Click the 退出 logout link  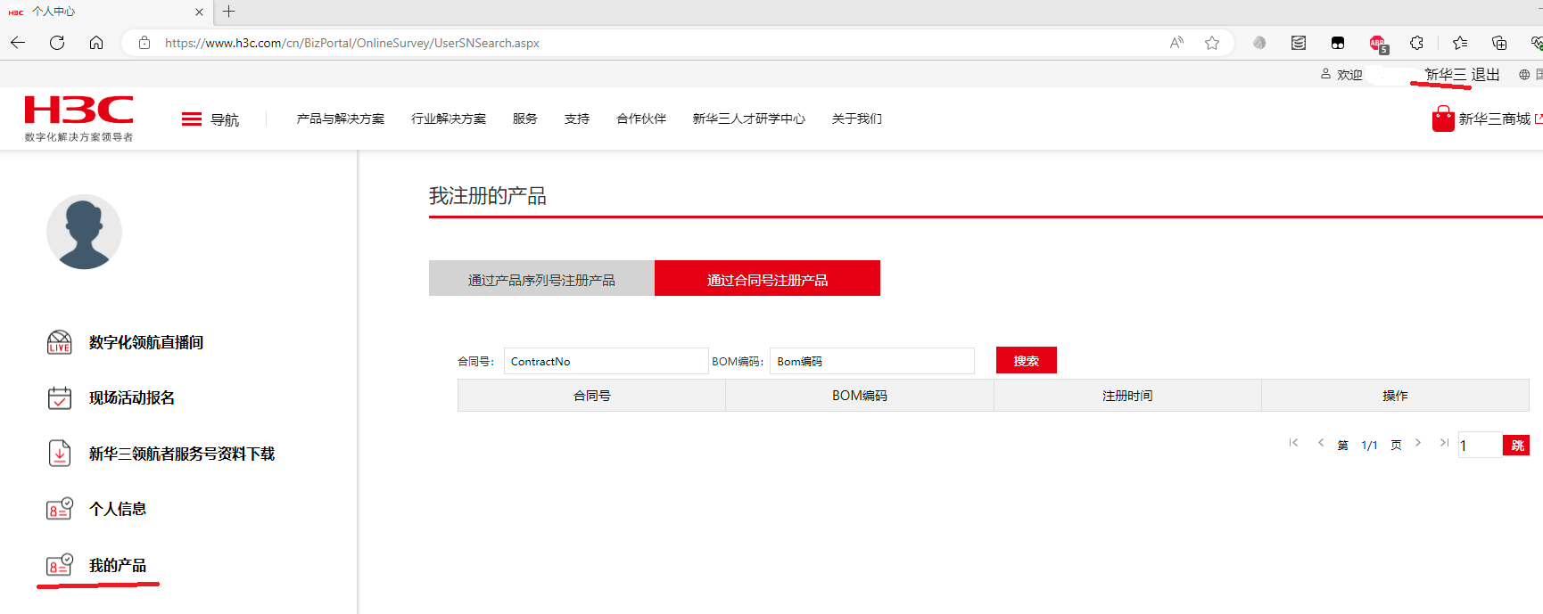click(x=1485, y=75)
